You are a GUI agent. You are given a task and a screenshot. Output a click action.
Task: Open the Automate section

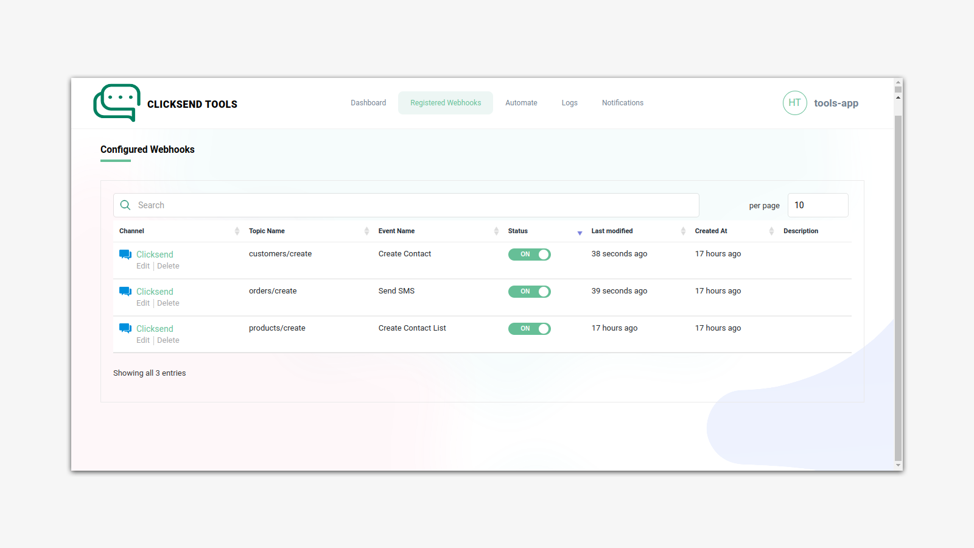(520, 102)
